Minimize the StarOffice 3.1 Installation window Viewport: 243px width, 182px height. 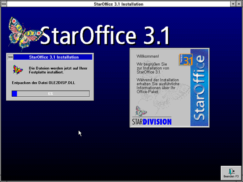[233, 4]
